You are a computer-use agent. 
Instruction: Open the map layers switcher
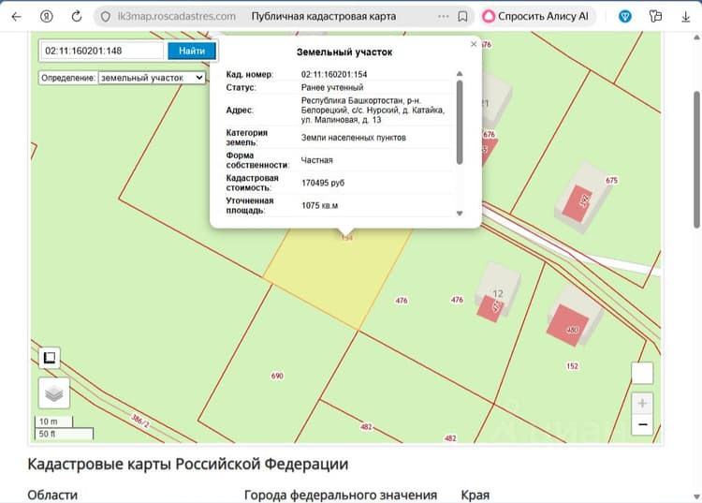pos(54,393)
